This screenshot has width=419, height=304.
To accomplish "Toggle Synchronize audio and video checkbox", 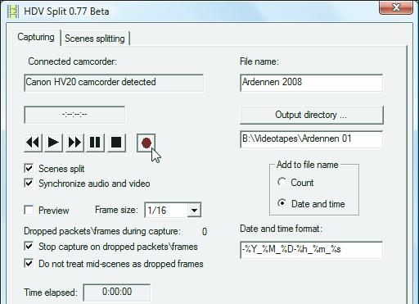I will (29, 183).
